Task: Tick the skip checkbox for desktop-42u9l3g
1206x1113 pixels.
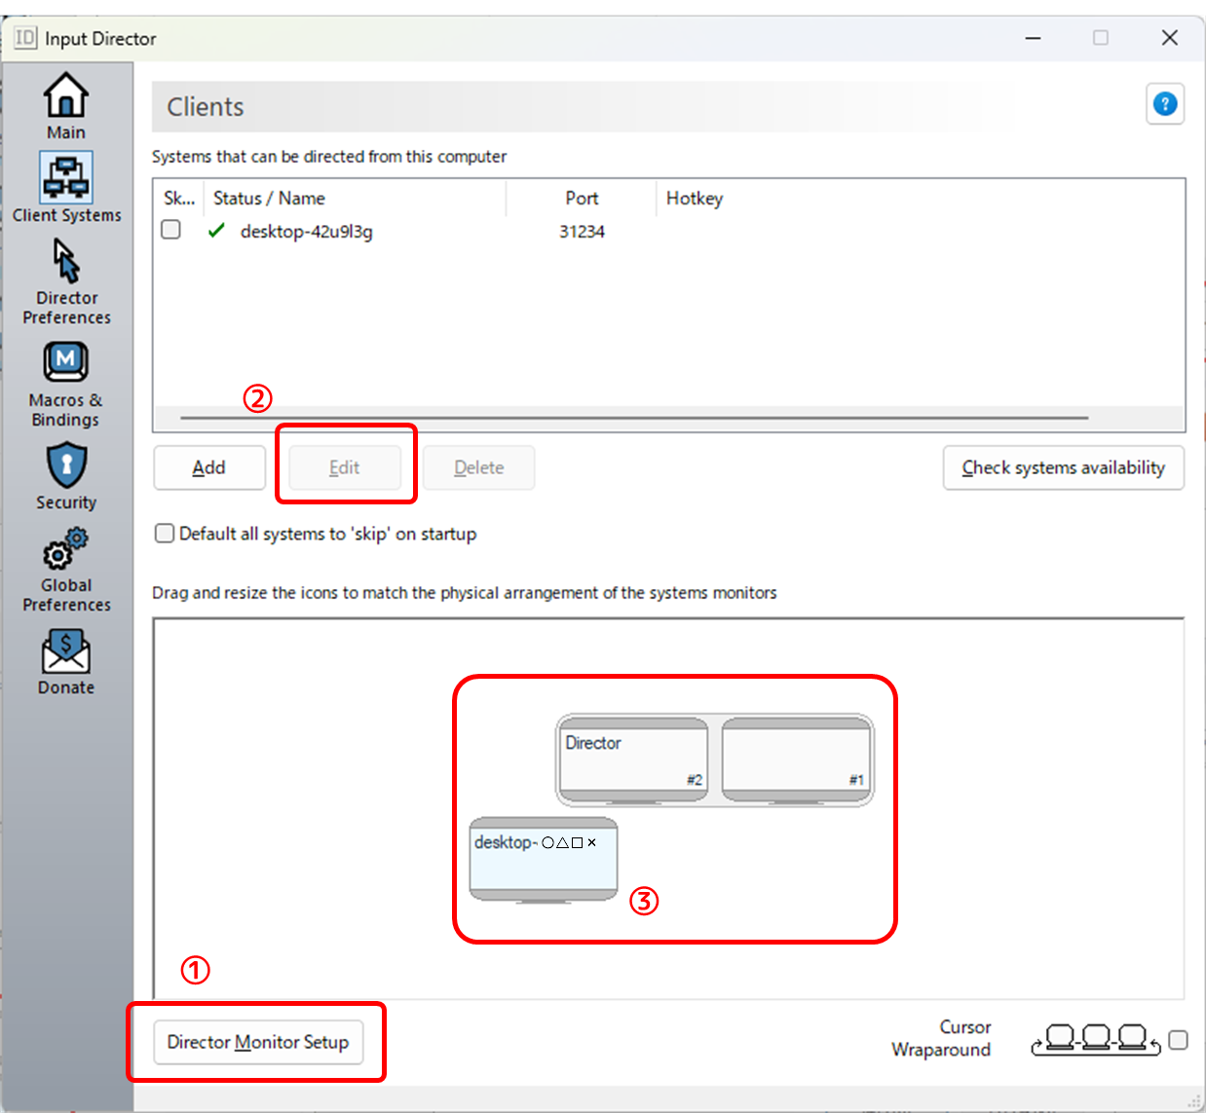Action: pyautogui.click(x=170, y=230)
